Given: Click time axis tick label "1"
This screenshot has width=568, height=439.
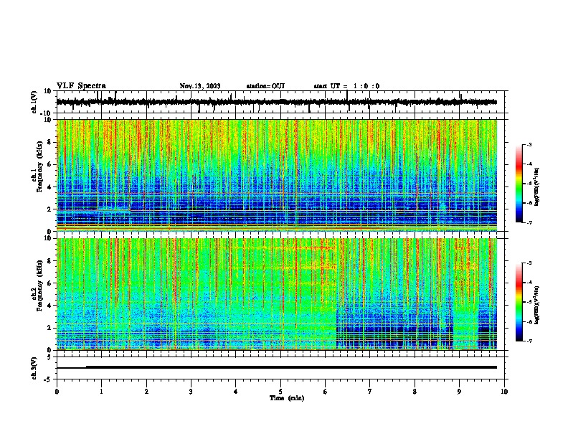Looking at the screenshot, I should pyautogui.click(x=101, y=392).
